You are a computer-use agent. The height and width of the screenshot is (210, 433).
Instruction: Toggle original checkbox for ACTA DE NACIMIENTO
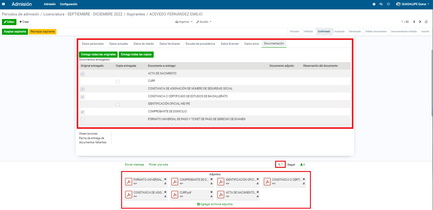(83, 74)
